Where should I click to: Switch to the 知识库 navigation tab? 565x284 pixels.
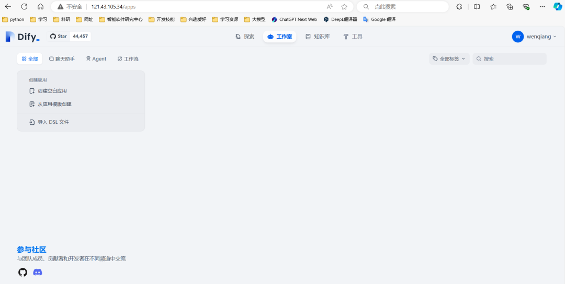point(318,37)
